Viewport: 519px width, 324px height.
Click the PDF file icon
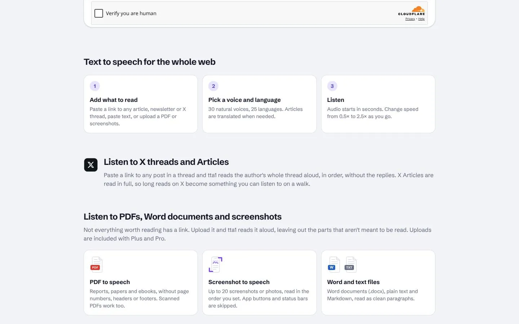(96, 265)
